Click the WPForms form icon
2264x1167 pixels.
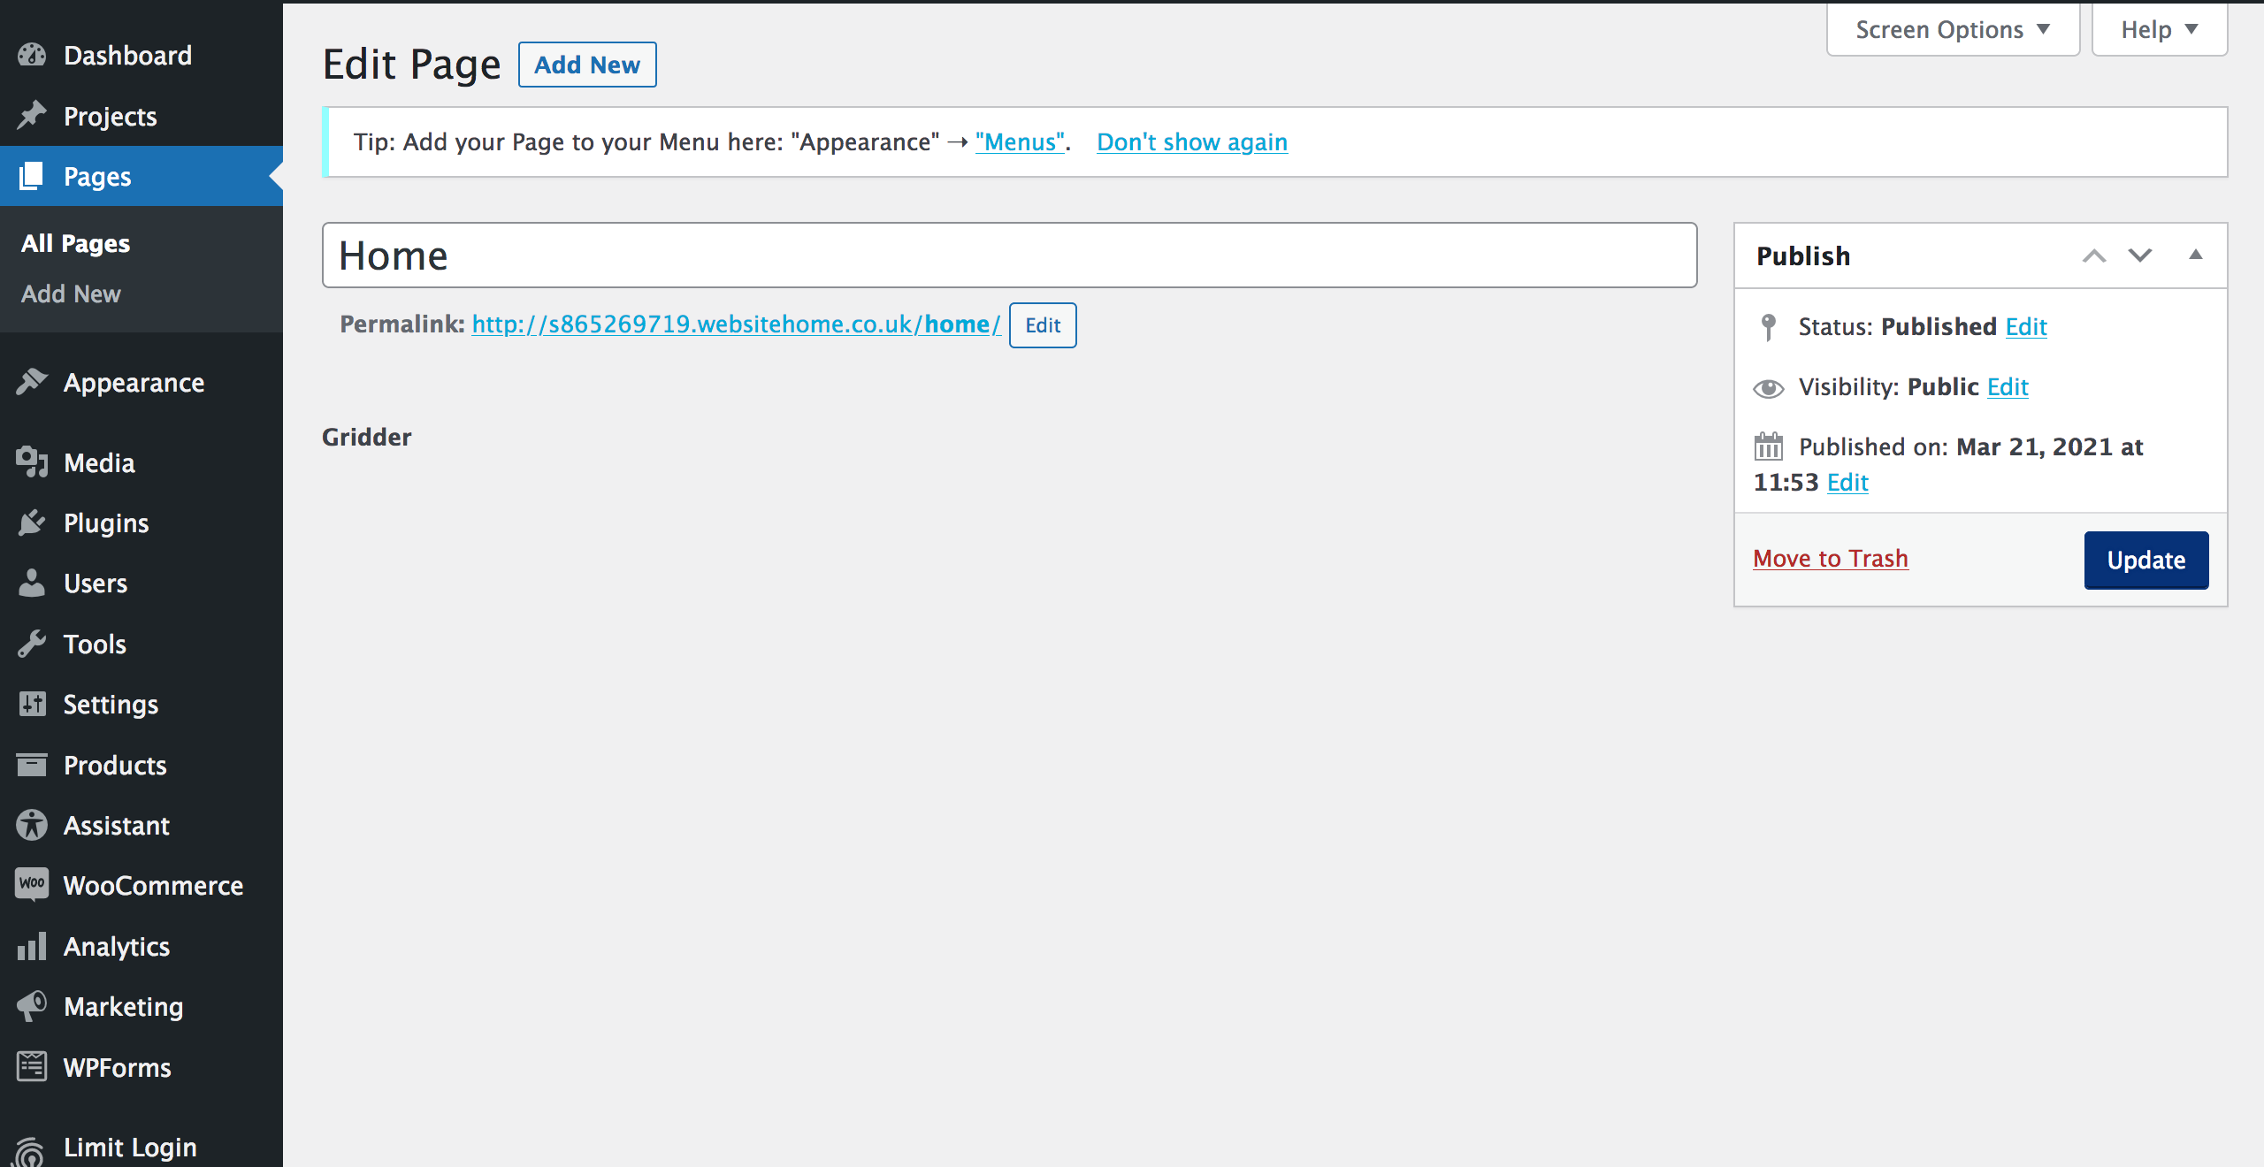pos(32,1066)
